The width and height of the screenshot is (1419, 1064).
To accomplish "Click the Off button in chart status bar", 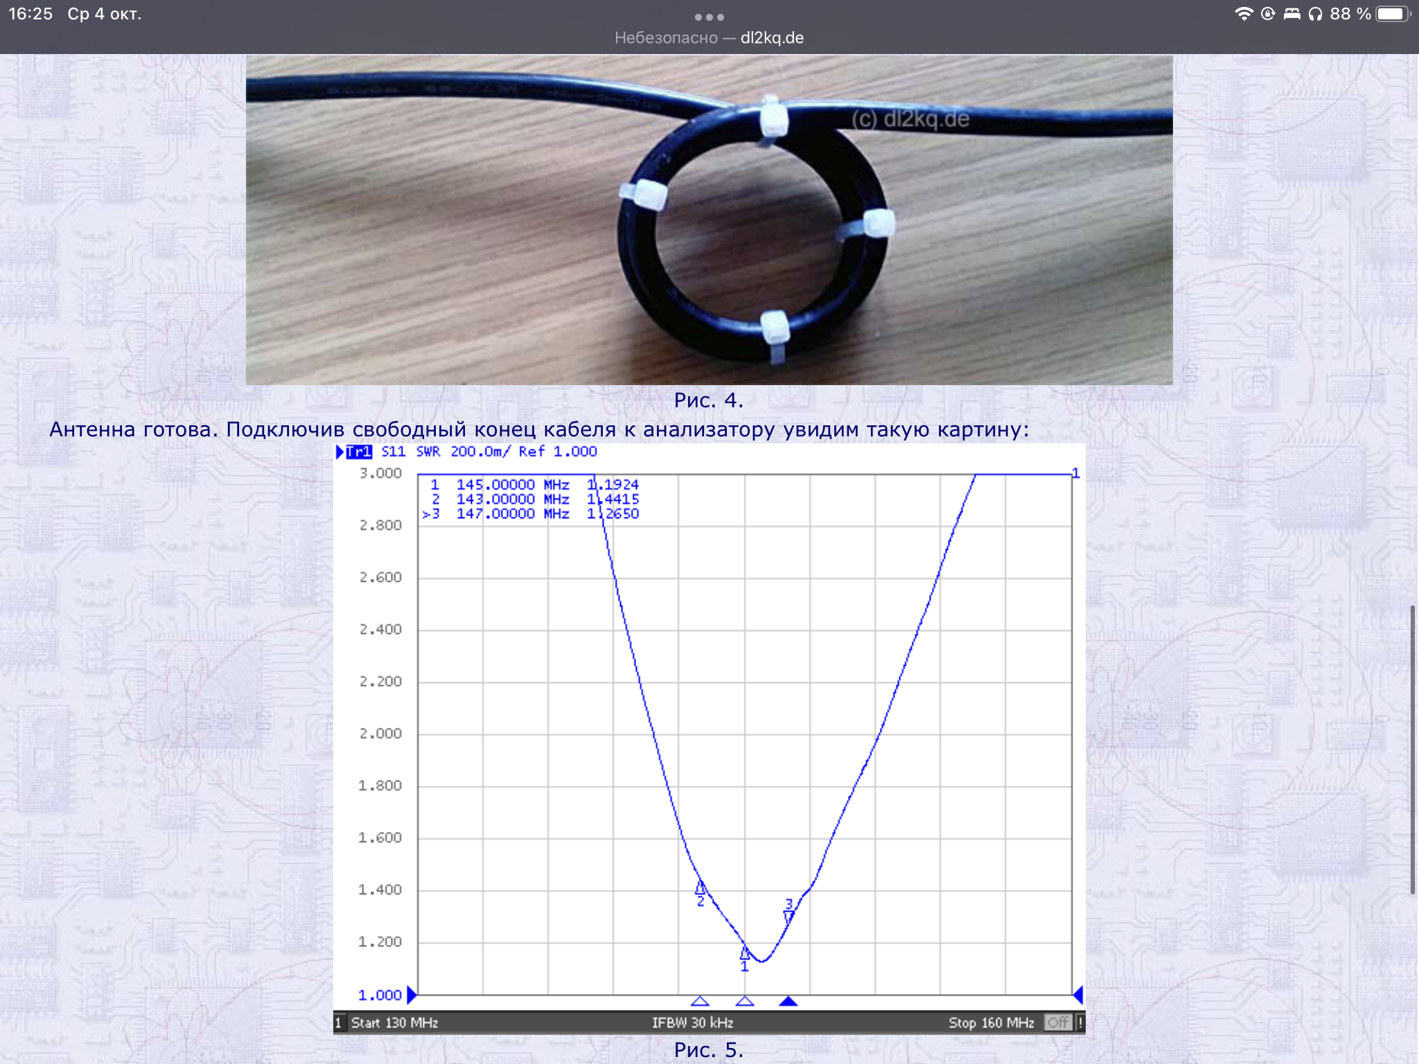I will pyautogui.click(x=1057, y=1022).
